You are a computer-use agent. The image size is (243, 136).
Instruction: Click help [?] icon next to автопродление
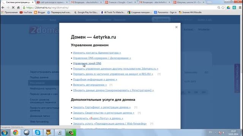click(111, 85)
